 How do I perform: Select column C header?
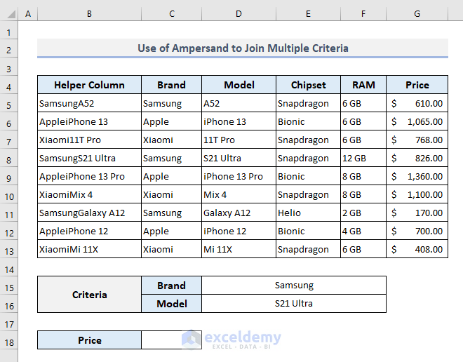[172, 14]
